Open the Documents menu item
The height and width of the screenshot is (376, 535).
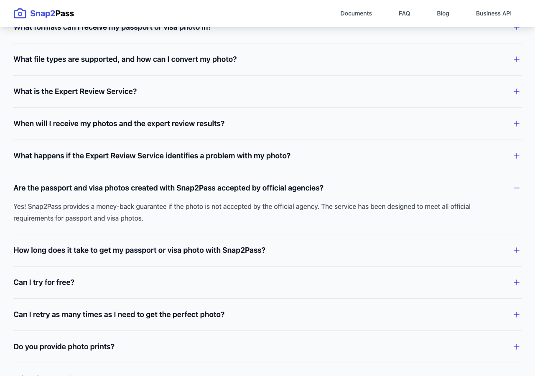pyautogui.click(x=356, y=13)
